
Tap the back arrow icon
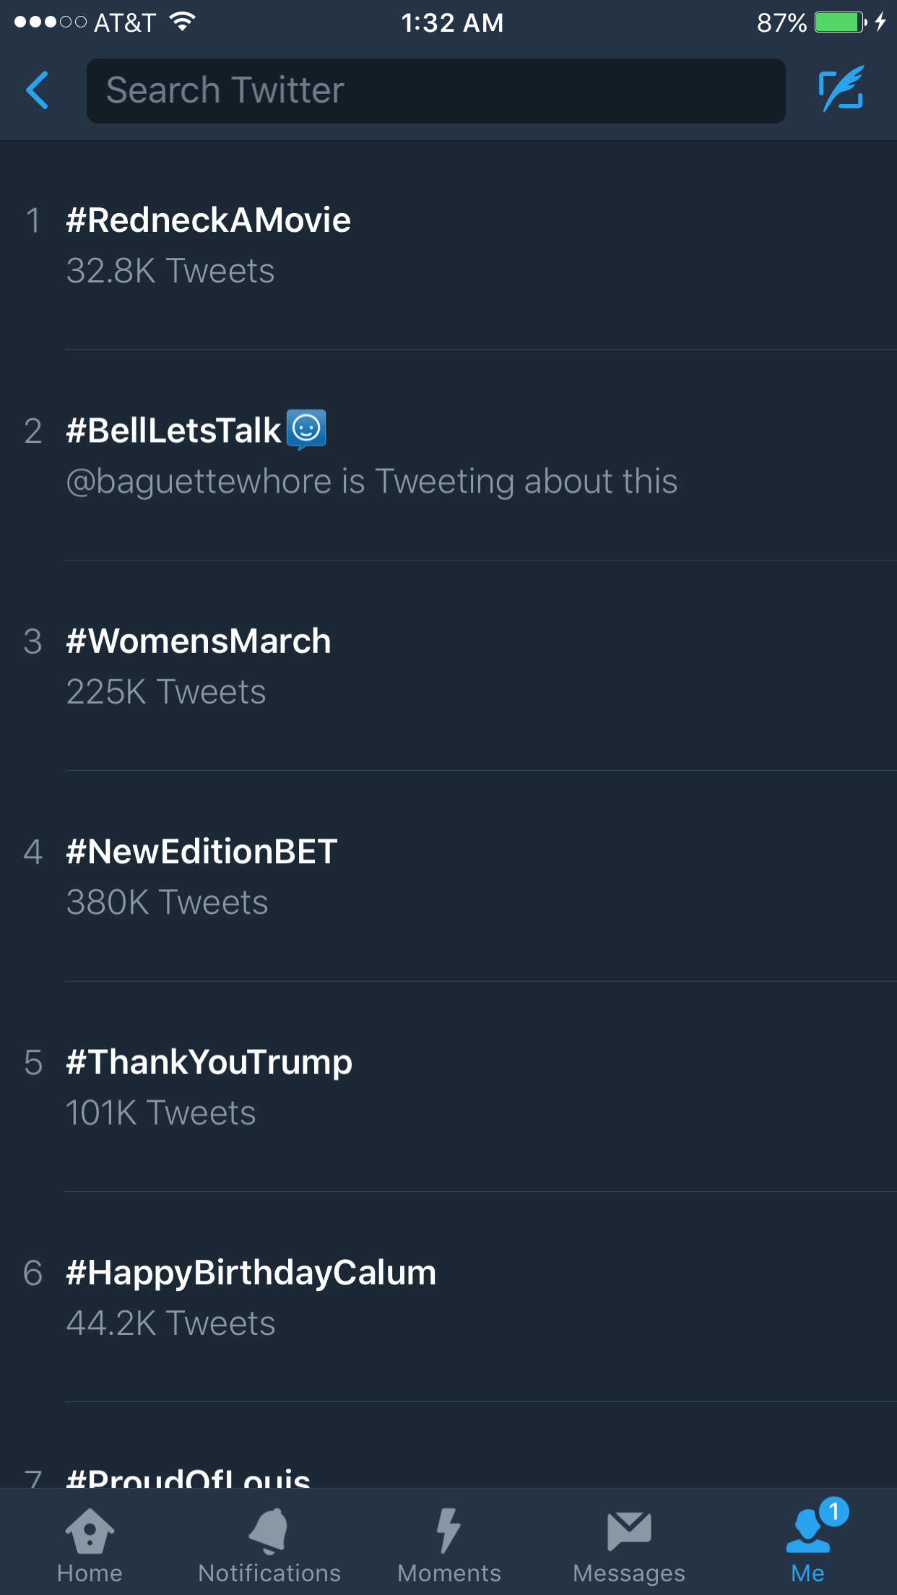point(38,90)
